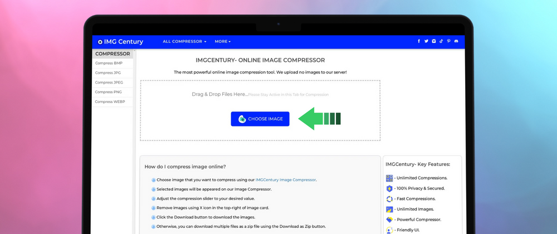Expand the ALL COMPRESSOR dropdown menu
The width and height of the screenshot is (557, 234).
click(x=184, y=42)
